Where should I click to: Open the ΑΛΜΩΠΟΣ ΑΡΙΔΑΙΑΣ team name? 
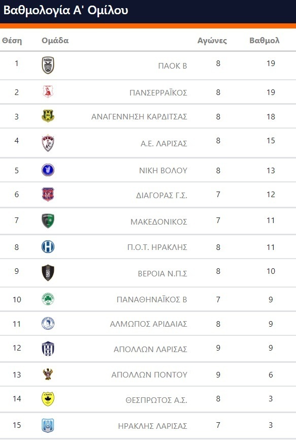tap(149, 324)
